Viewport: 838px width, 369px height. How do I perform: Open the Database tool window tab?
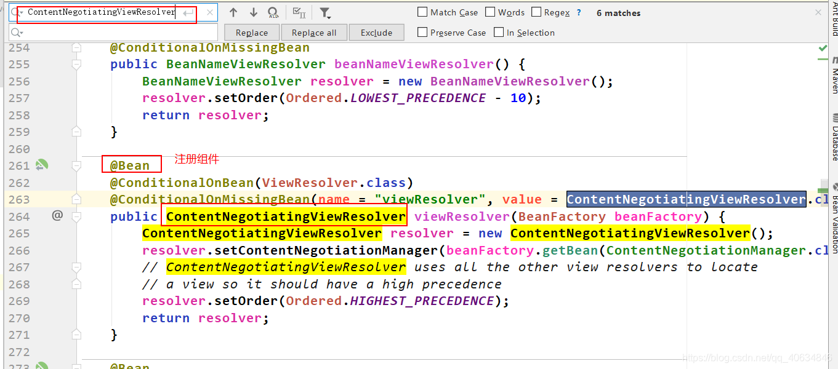[835, 143]
